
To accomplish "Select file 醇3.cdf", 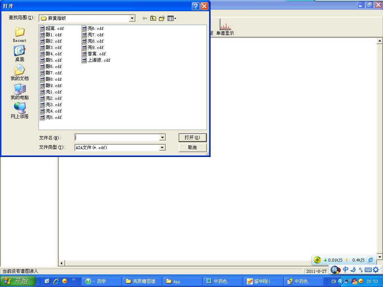I will 51,47.
